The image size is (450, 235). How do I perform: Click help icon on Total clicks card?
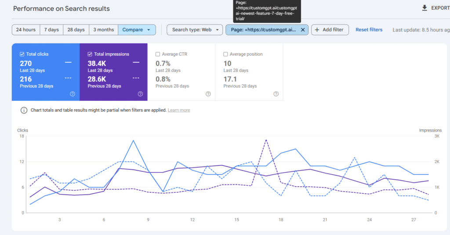click(x=73, y=94)
